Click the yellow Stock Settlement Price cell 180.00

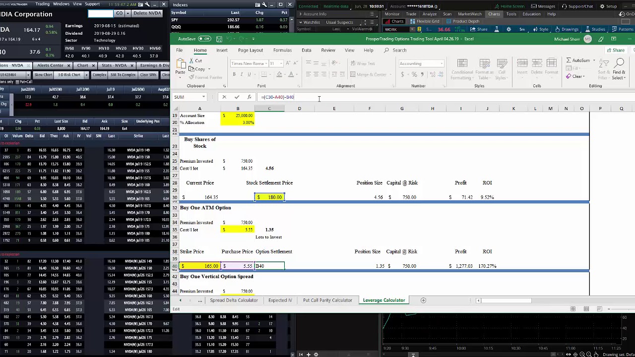click(x=269, y=197)
